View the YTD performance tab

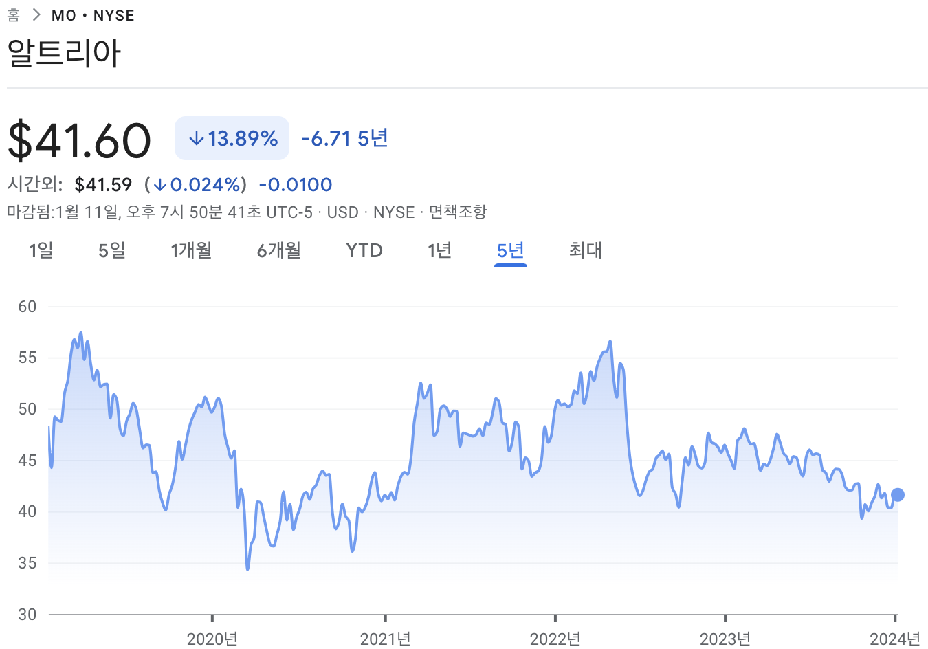click(x=364, y=251)
